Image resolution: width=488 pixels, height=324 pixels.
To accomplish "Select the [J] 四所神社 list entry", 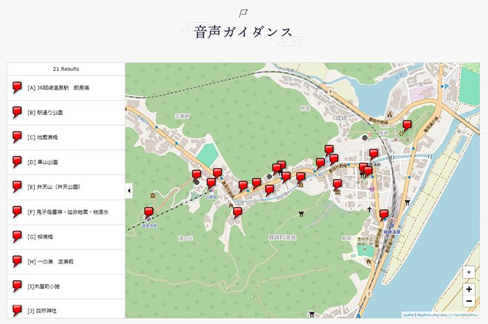I will click(x=66, y=309).
